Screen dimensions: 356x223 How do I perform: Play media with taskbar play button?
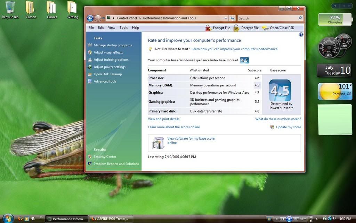289,219
